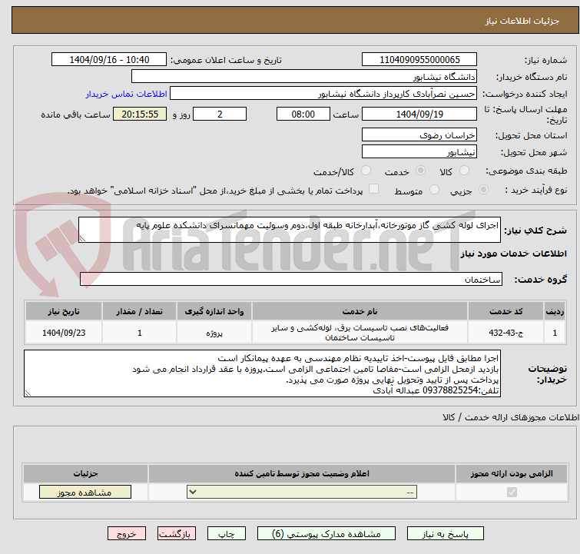Click the جزئیات column header in permits table
Viewport: 580px width, 554px height.
85,473
